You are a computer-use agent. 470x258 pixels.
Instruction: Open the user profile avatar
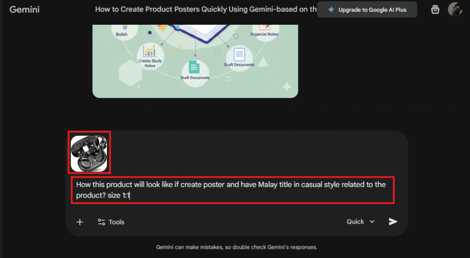coord(455,10)
